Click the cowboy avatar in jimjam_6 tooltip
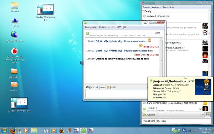Image resolution: width=214 pixels, height=134 pixels. (x=203, y=87)
